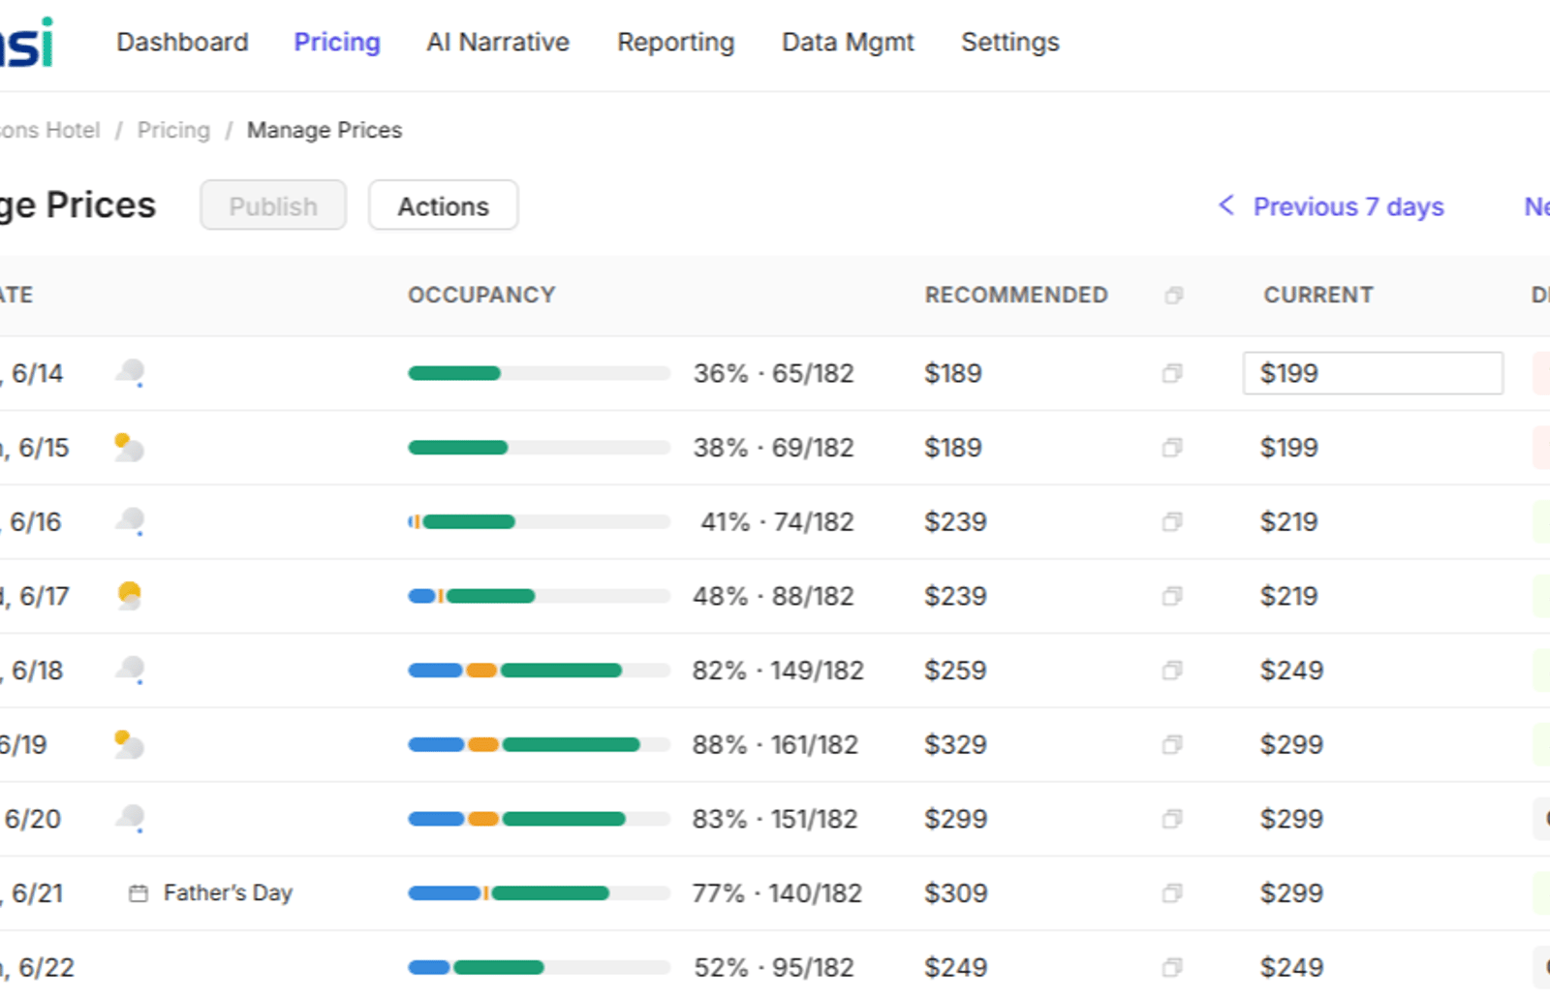The height and width of the screenshot is (1000, 1550).
Task: Click the occupancy bar for 6/16
Action: [539, 522]
